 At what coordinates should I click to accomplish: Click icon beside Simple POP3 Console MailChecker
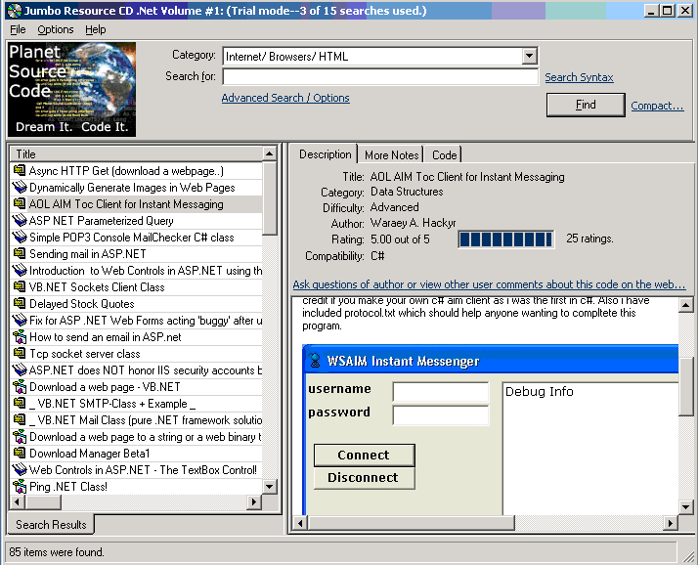(20, 237)
